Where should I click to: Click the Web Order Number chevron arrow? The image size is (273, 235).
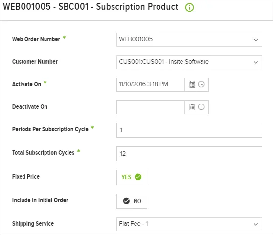pos(256,40)
